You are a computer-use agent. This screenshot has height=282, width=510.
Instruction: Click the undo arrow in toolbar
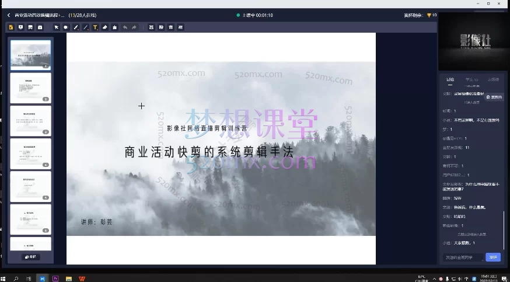125,27
